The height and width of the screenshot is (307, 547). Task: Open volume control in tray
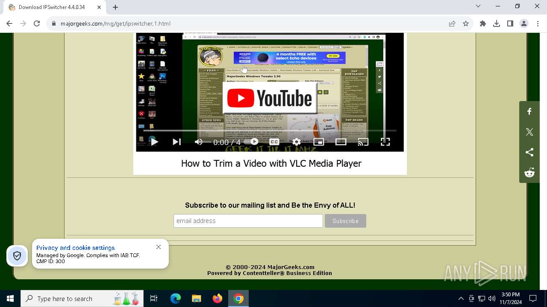click(x=492, y=298)
